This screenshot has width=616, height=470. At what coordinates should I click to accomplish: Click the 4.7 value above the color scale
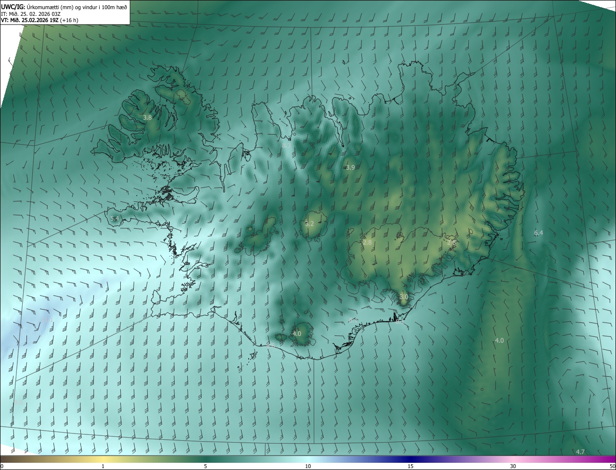pos(580,452)
